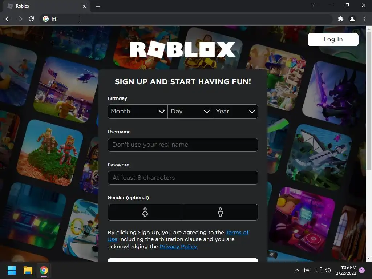Open a new browser tab
Screen dimensions: 372x279
coord(98,6)
